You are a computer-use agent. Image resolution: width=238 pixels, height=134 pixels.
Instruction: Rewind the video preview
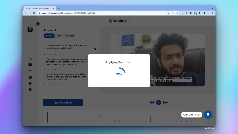(x=152, y=102)
